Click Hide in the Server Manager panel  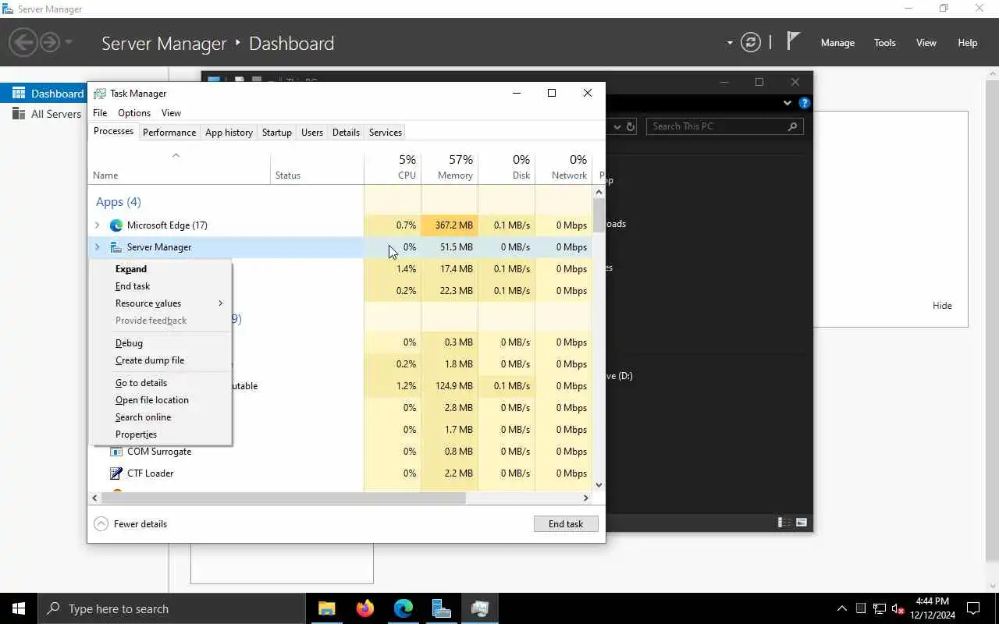point(942,306)
